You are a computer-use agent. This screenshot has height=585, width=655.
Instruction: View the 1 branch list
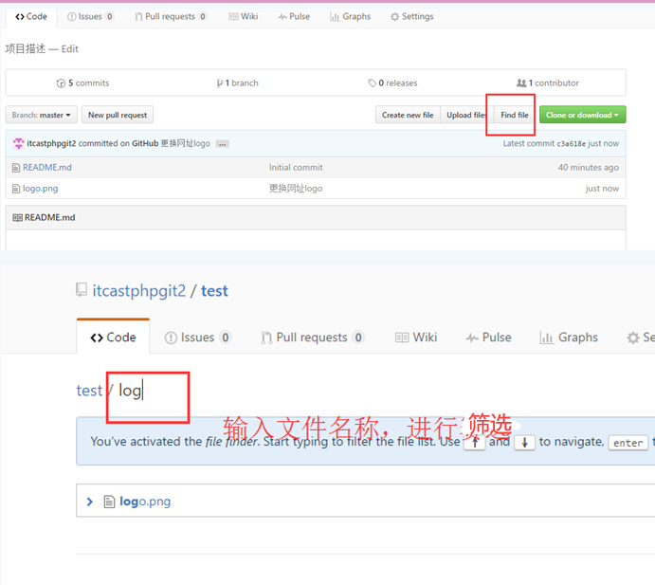(237, 83)
